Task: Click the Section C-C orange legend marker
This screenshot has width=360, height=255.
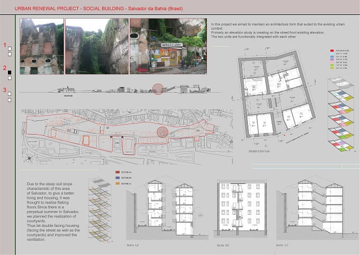Action: (118, 184)
